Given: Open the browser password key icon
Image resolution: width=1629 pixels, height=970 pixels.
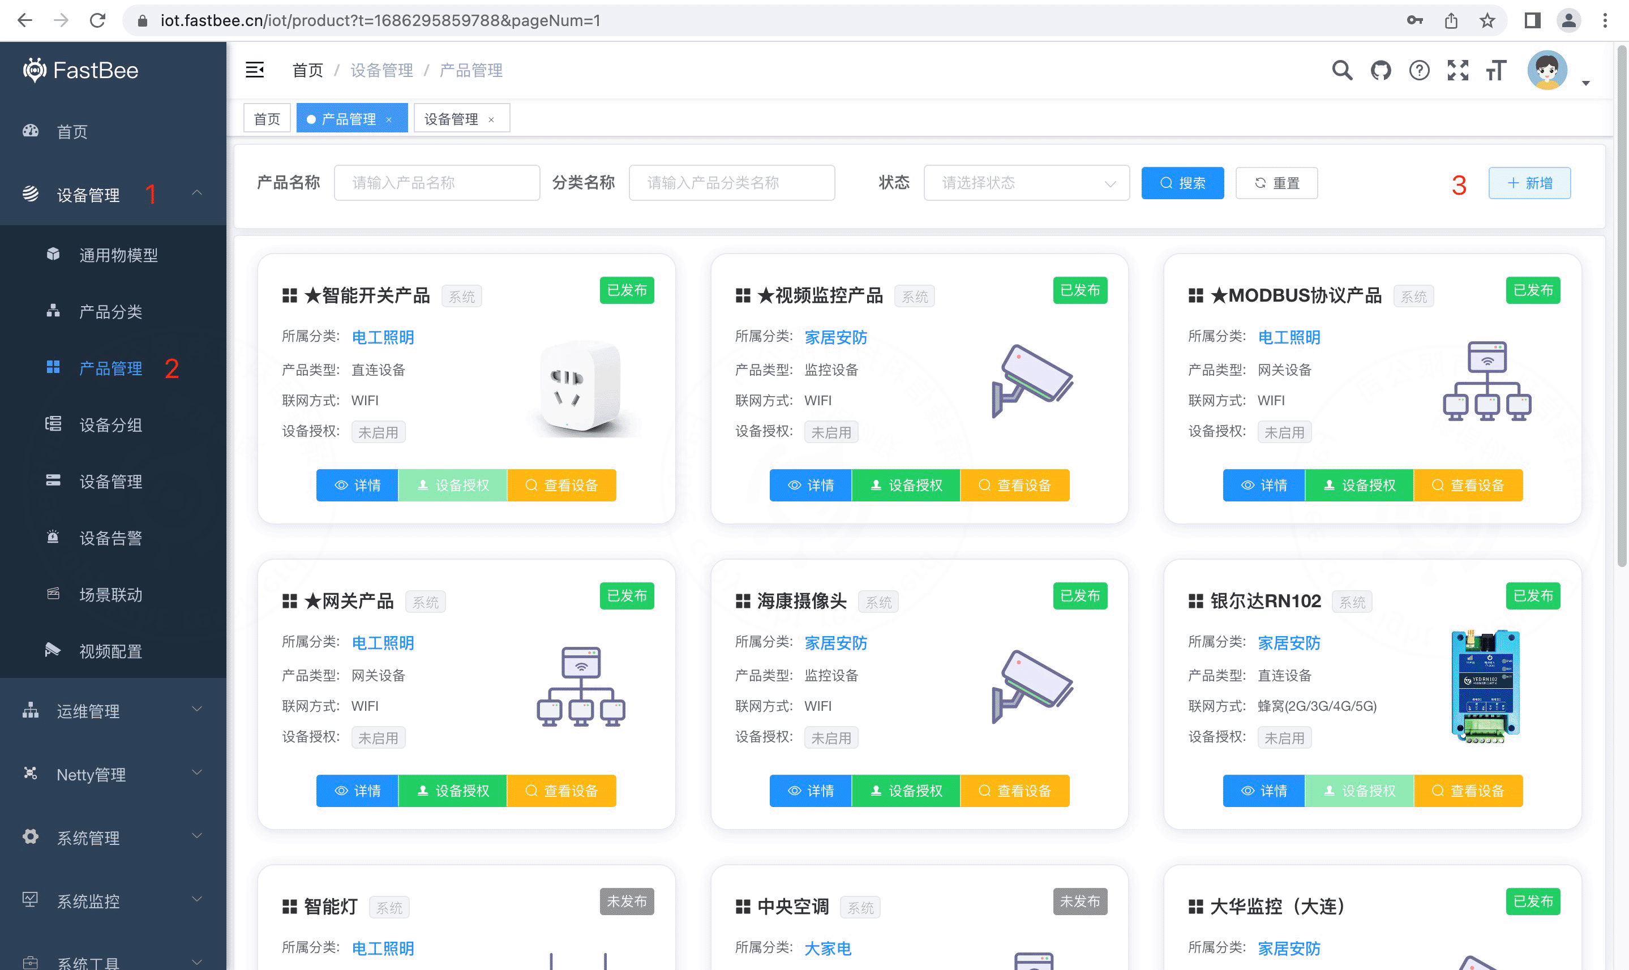Looking at the screenshot, I should click(x=1414, y=20).
